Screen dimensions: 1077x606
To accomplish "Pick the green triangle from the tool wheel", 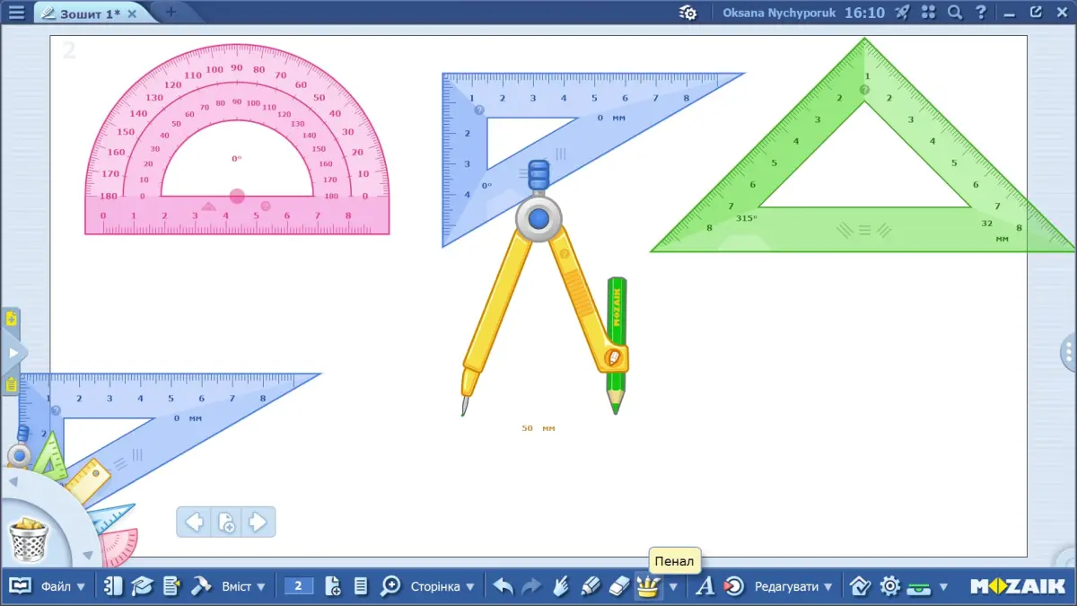I will 51,456.
